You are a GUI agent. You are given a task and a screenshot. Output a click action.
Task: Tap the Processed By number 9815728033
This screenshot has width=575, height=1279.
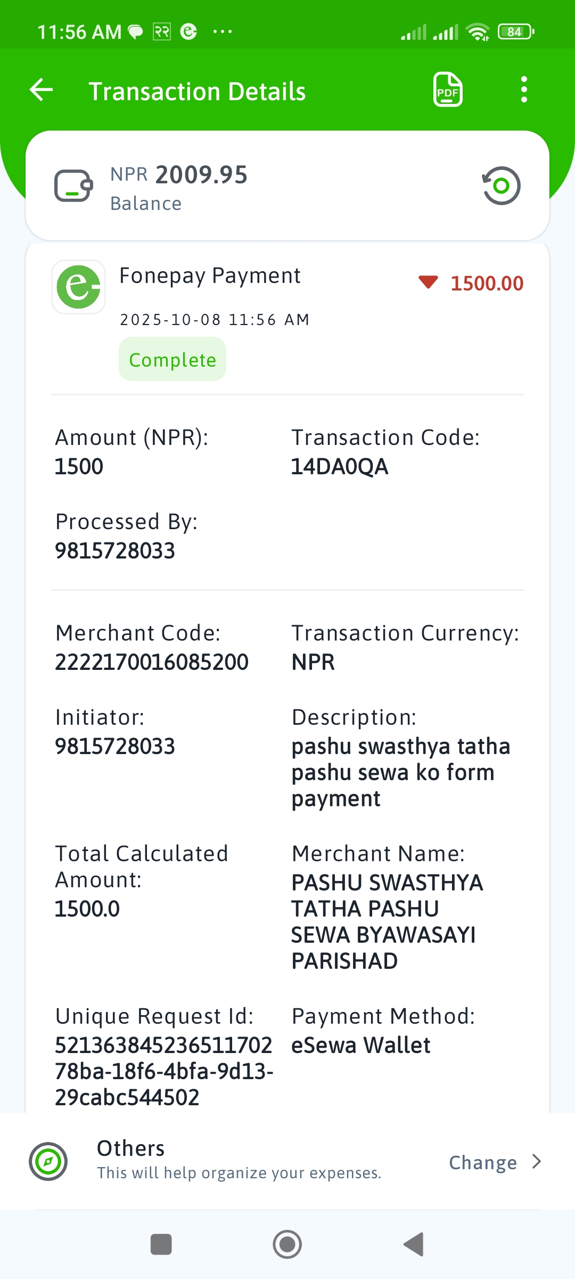pos(115,551)
